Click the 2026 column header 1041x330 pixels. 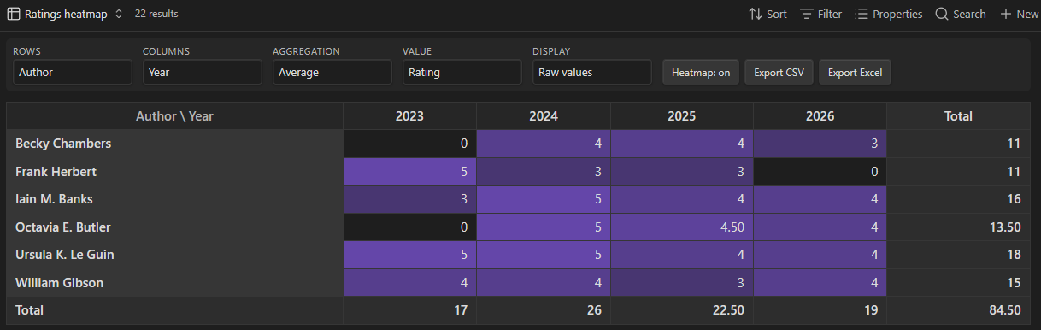[x=820, y=116]
